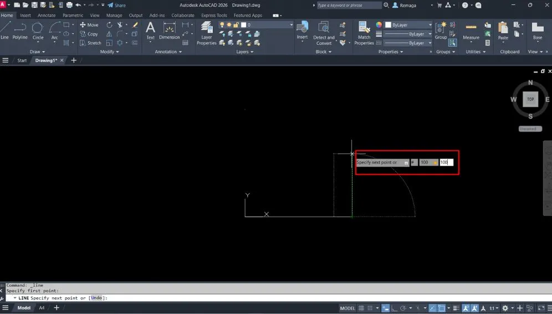The image size is (552, 314).
Task: Select the Text annotation tool
Action: tap(150, 30)
